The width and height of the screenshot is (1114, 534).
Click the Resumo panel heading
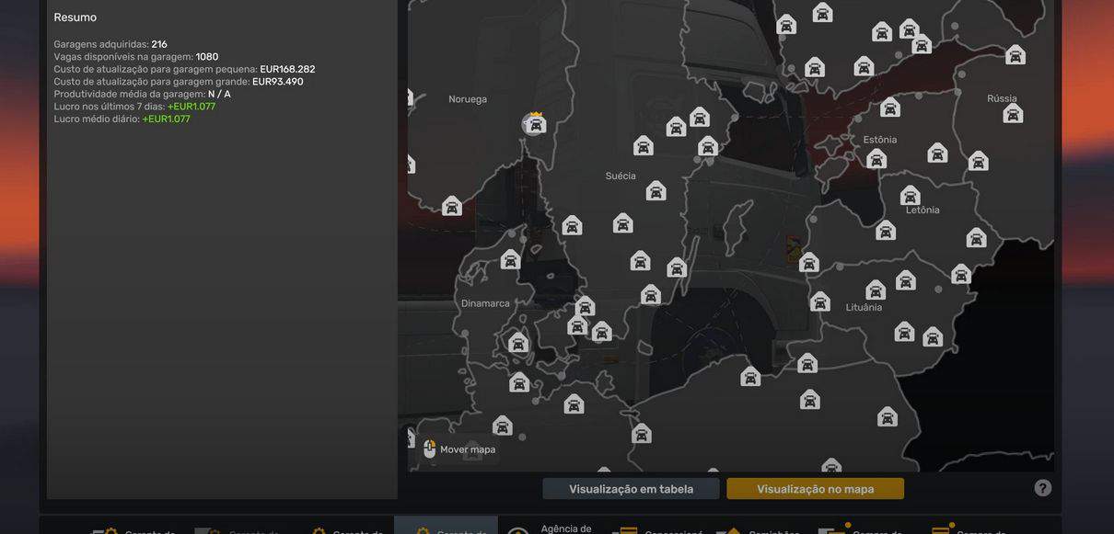coord(75,17)
